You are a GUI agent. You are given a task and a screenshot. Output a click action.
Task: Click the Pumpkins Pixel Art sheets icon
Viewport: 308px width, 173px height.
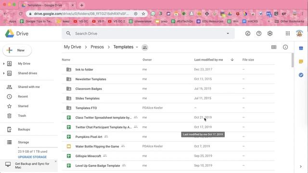coord(69,136)
